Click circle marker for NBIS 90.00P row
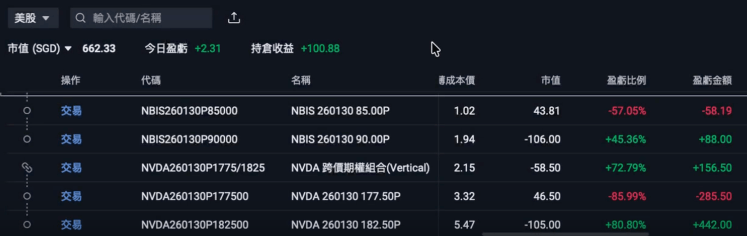This screenshot has height=236, width=747. pyautogui.click(x=27, y=139)
